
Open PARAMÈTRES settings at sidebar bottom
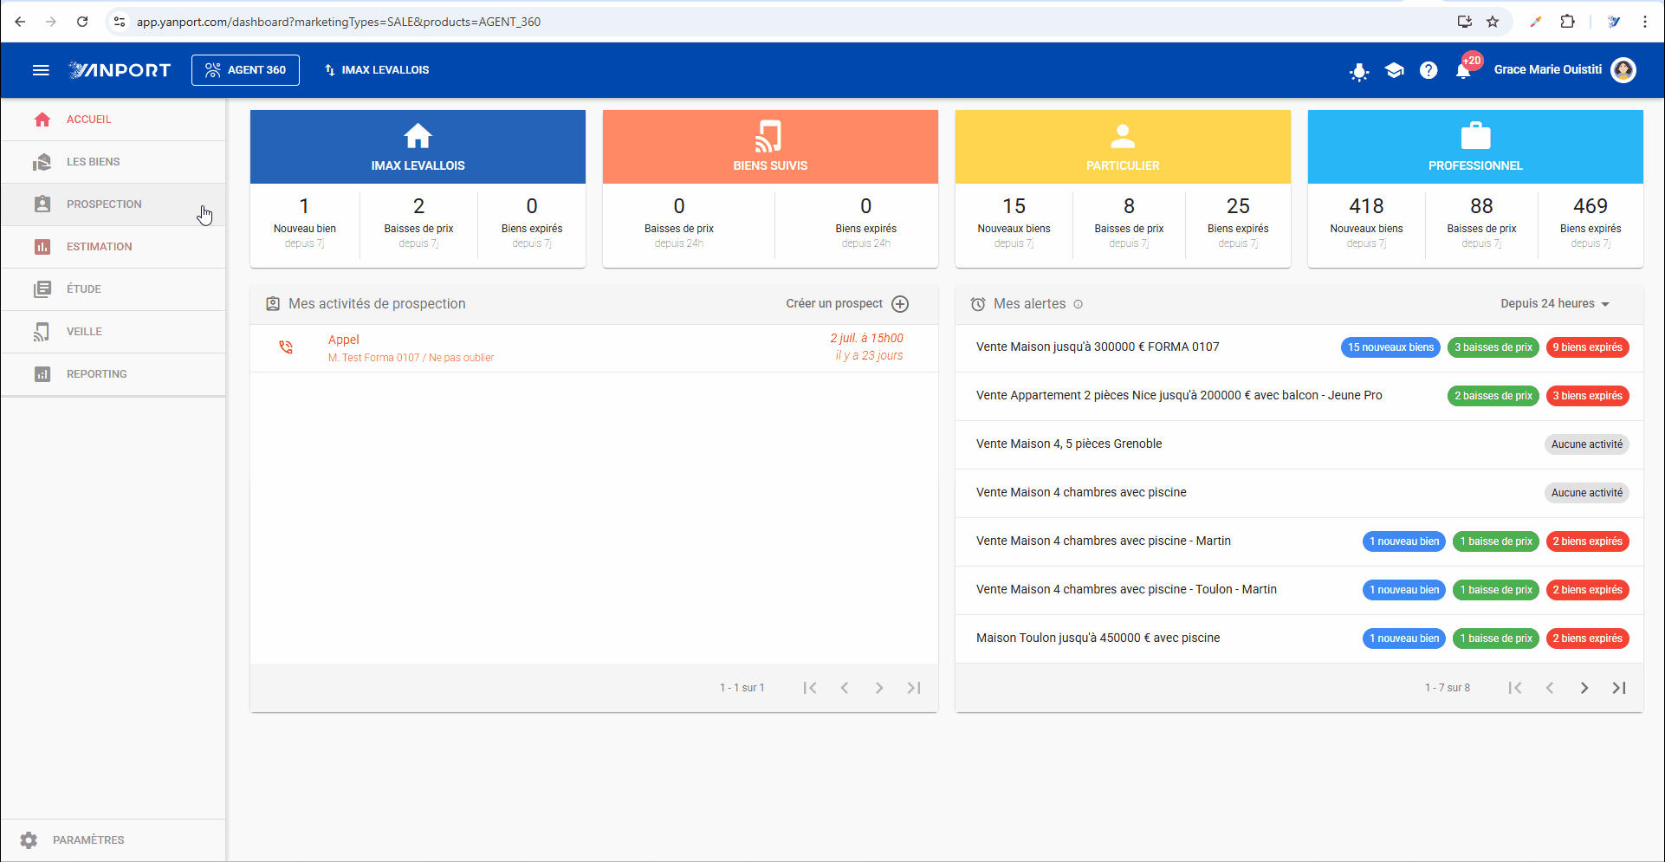pos(113,840)
